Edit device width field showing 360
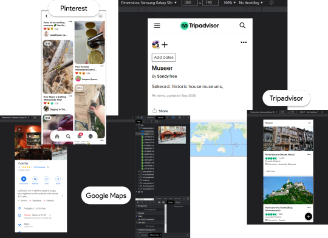The width and height of the screenshot is (328, 238). pyautogui.click(x=190, y=2)
